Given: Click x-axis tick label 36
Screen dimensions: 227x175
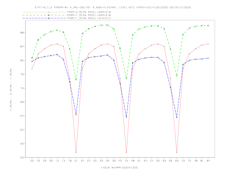Looking at the screenshot, I should [107, 161].
